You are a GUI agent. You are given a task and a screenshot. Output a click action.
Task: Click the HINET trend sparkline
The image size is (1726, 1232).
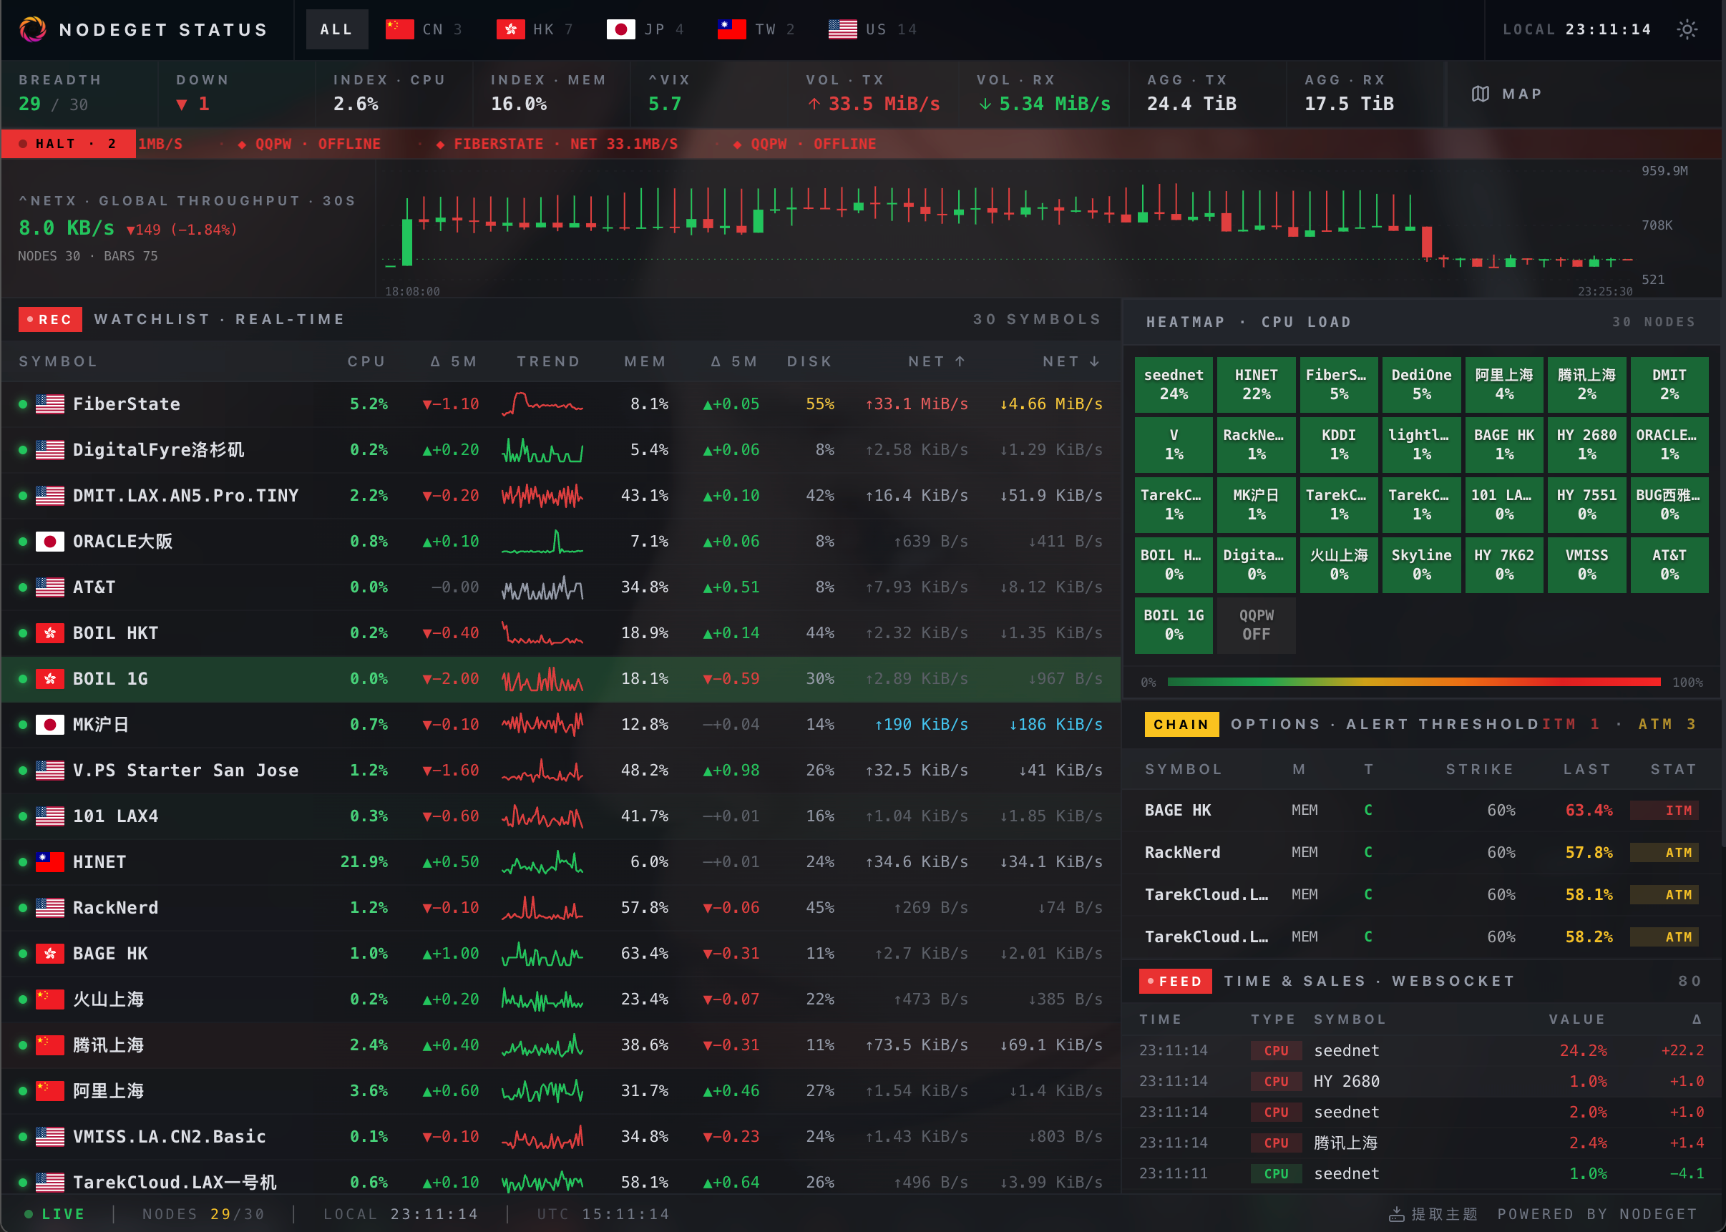click(x=542, y=863)
